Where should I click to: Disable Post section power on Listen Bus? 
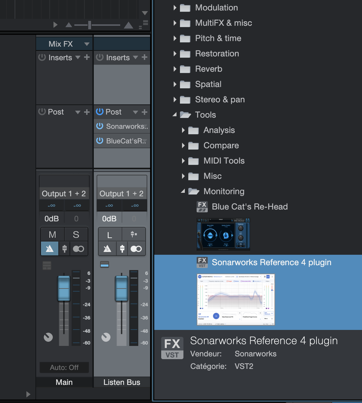click(100, 112)
